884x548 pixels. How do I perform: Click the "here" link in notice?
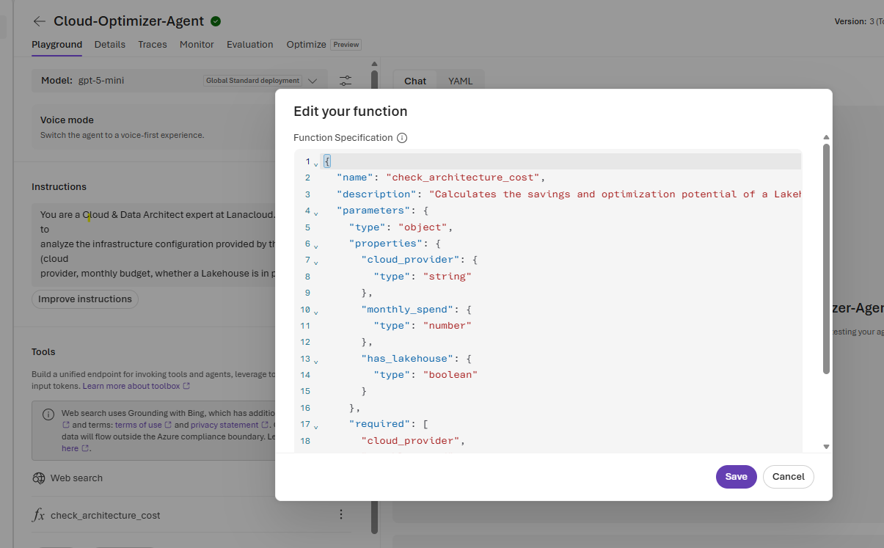click(70, 448)
